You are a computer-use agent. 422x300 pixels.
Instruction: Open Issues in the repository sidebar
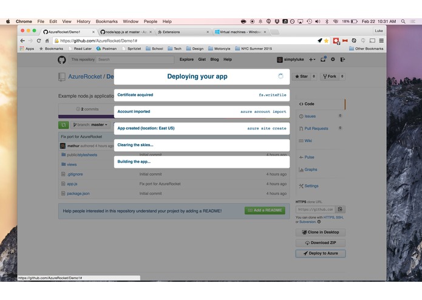click(310, 116)
